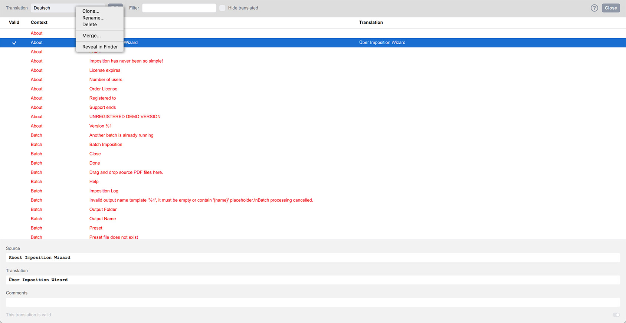Image resolution: width=626 pixels, height=323 pixels.
Task: Open the help question mark icon
Action: pos(594,8)
